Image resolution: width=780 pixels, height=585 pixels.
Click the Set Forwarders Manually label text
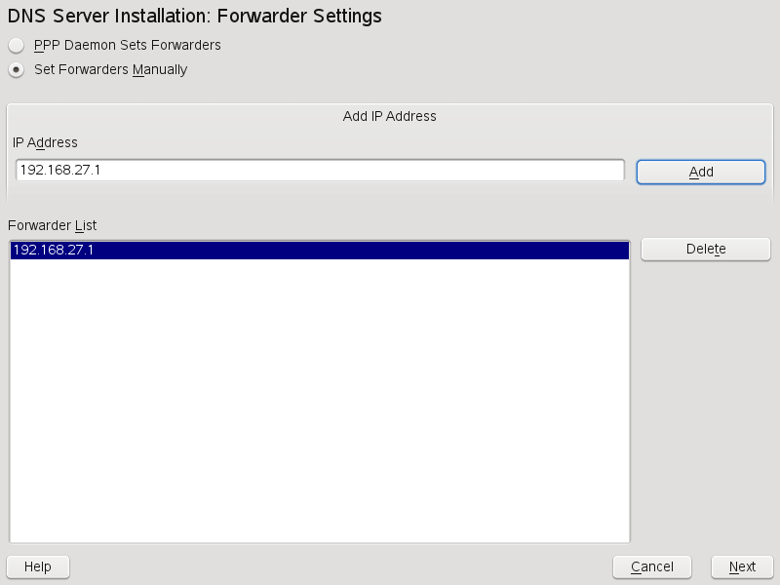110,70
